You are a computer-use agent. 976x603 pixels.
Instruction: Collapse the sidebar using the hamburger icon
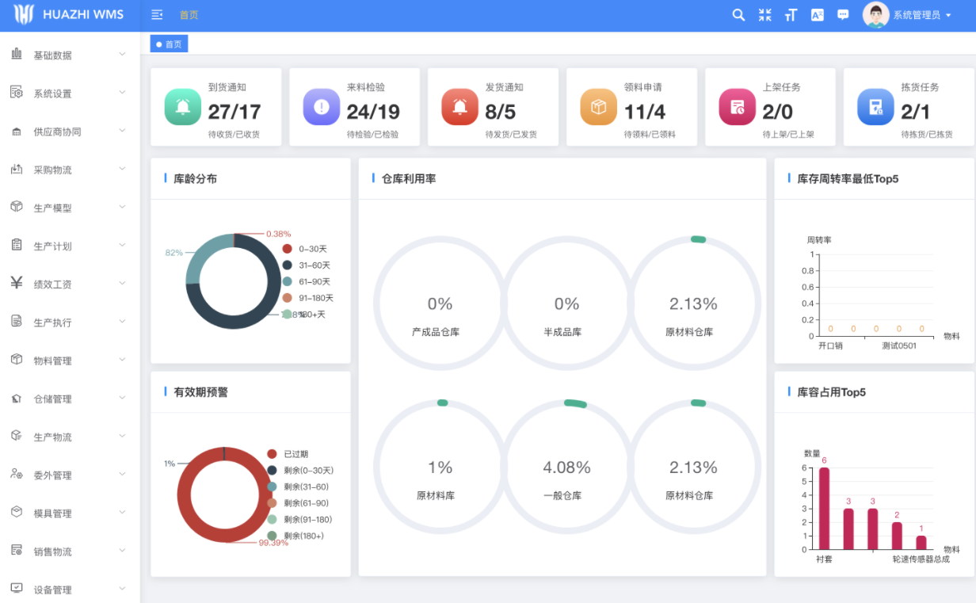pos(157,15)
